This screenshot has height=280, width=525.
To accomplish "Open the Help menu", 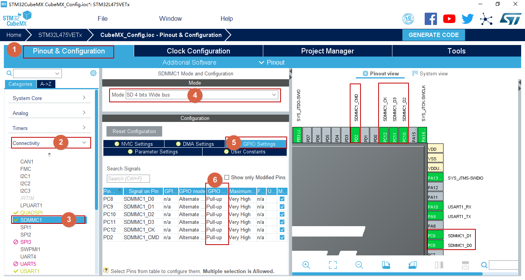I will (227, 18).
